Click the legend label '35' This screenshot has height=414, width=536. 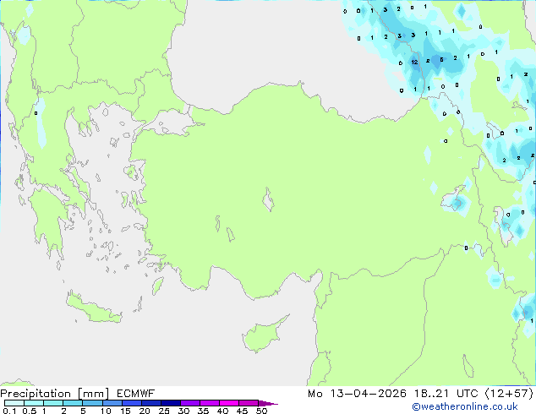[203, 411]
